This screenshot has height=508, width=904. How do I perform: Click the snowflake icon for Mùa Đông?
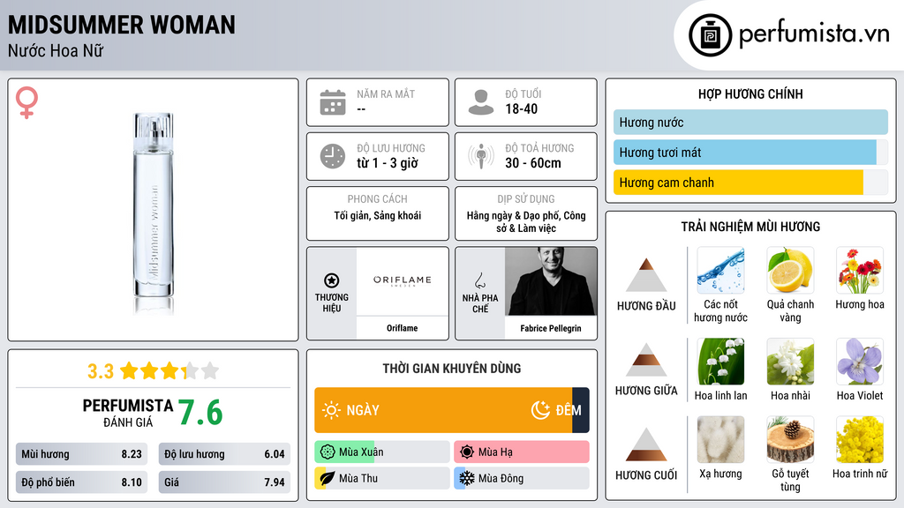[x=467, y=478]
